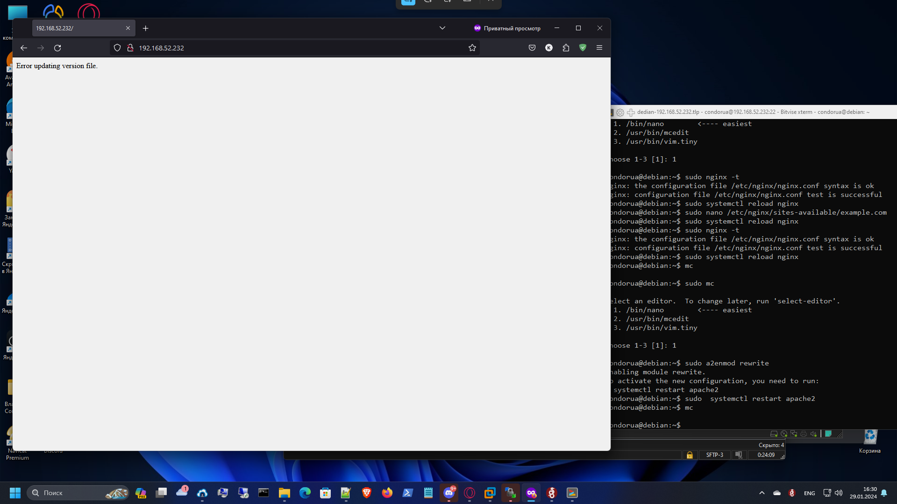
Task: Click the insecure connection padlock icon
Action: pyautogui.click(x=130, y=48)
